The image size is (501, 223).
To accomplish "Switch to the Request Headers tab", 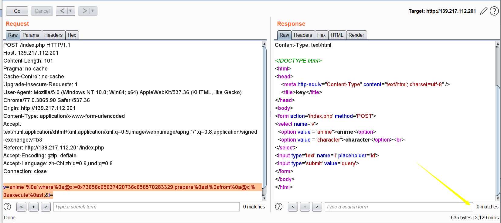I will click(x=53, y=35).
